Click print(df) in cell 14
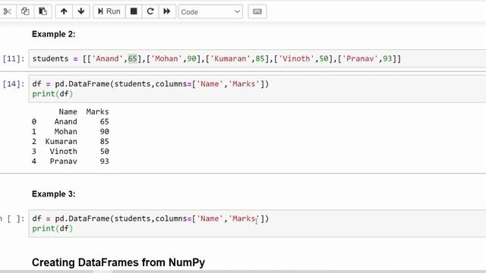Viewport: 486px width, 273px height. pyautogui.click(x=52, y=94)
